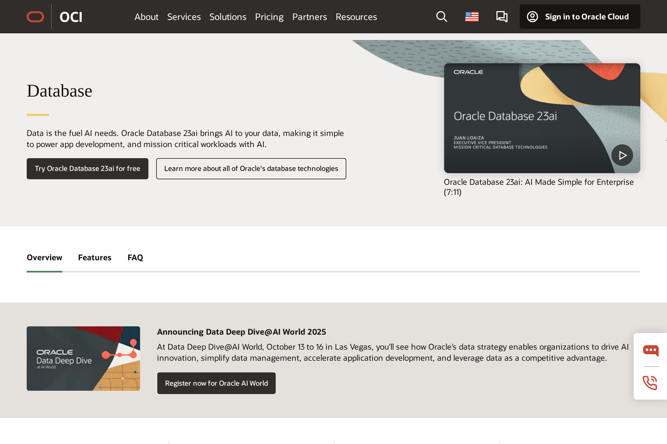The image size is (667, 444).
Task: Open the Pricing navigation item
Action: pyautogui.click(x=269, y=17)
